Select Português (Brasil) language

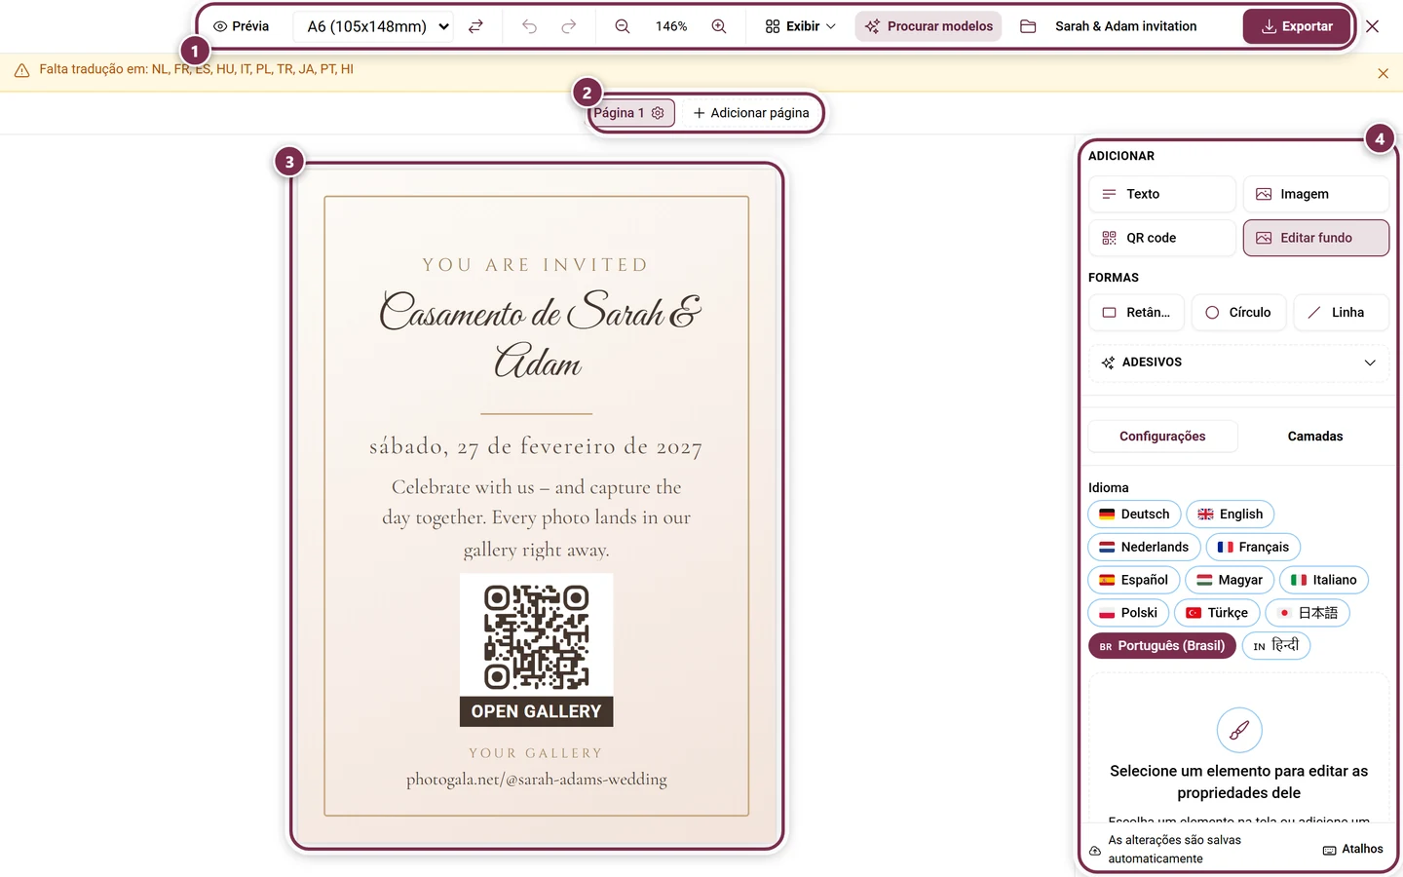click(1162, 646)
